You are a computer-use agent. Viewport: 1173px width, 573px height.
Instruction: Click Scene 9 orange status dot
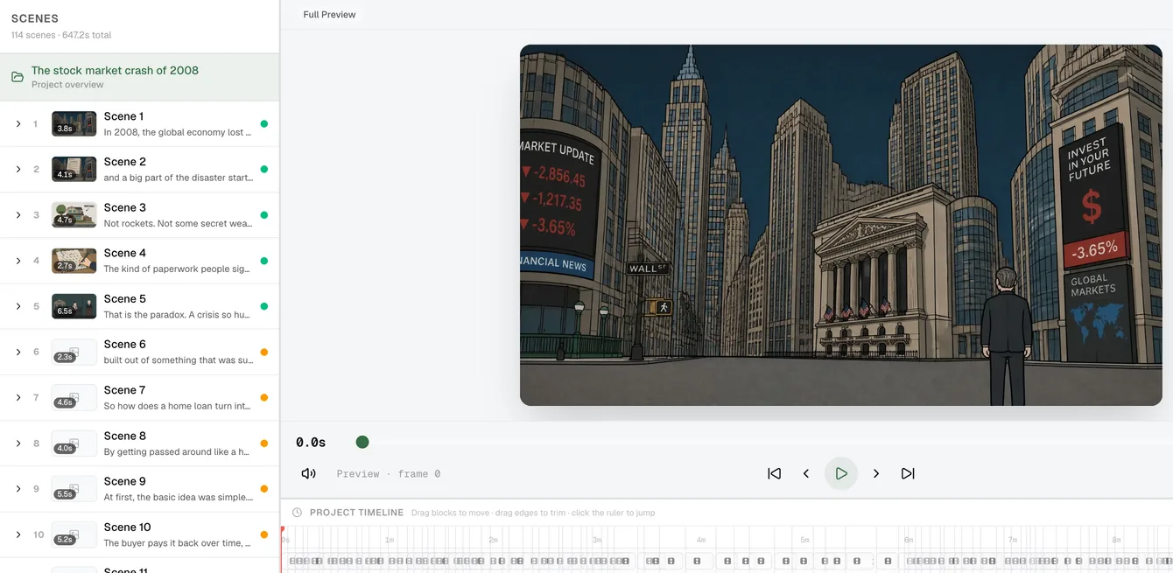coord(264,489)
